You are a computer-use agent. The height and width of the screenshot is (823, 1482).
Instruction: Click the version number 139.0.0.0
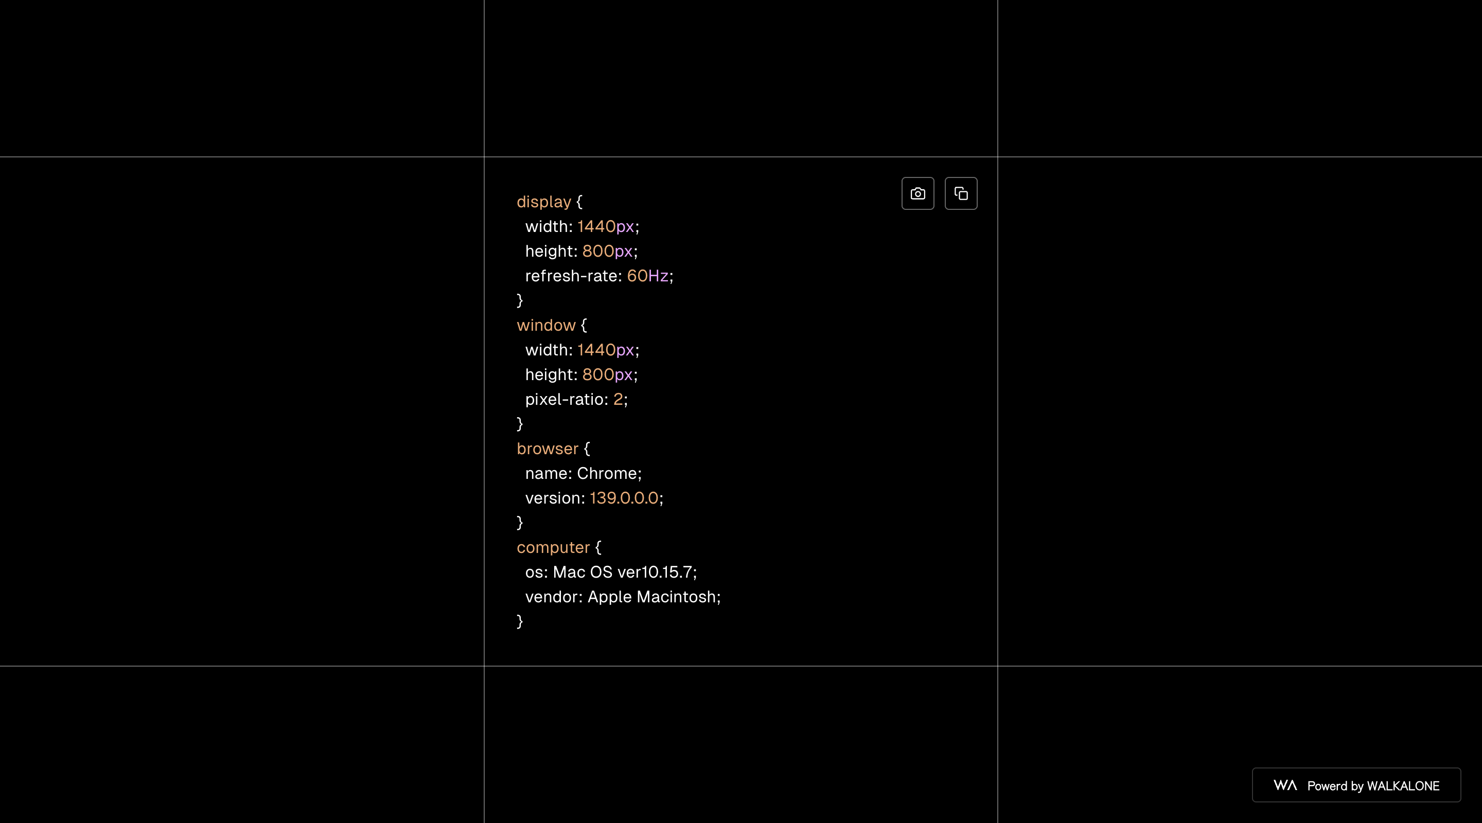pos(624,498)
